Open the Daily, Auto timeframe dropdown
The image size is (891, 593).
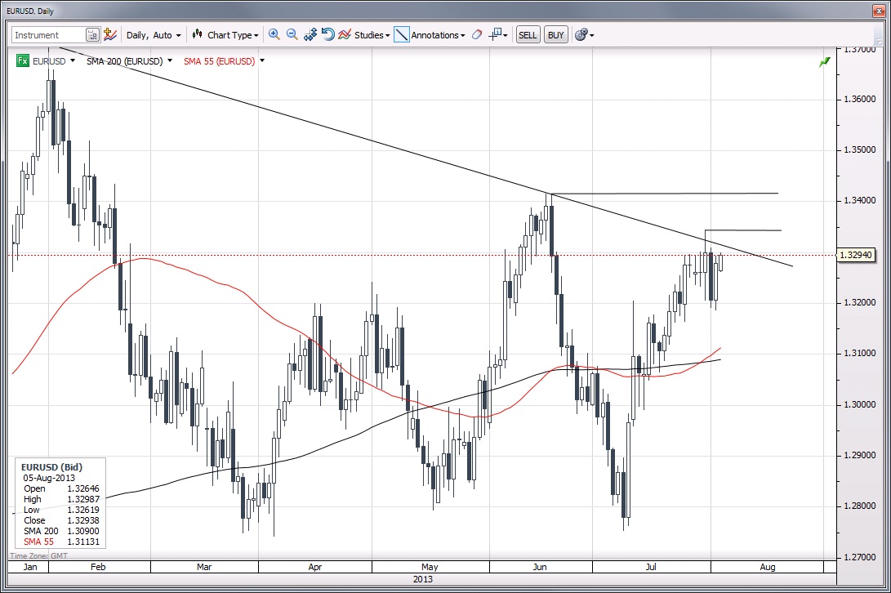point(153,35)
